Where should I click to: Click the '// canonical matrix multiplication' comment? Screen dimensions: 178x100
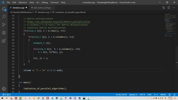coord(44,28)
